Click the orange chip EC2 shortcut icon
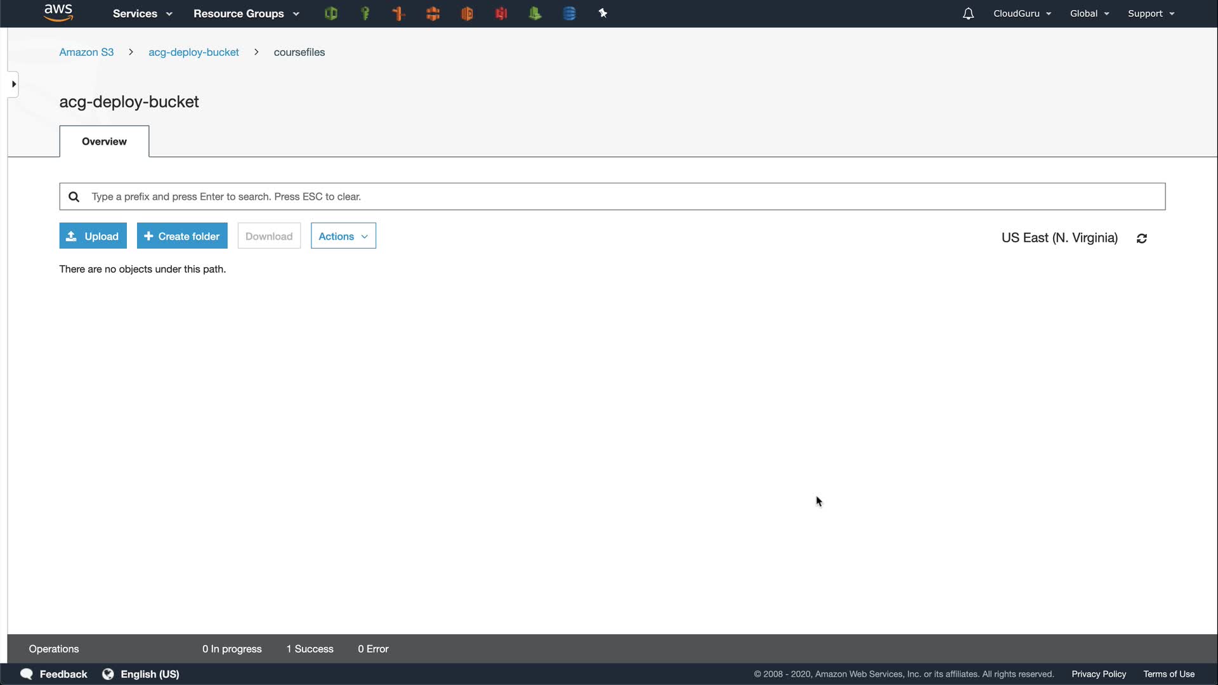The image size is (1218, 685). pyautogui.click(x=433, y=13)
